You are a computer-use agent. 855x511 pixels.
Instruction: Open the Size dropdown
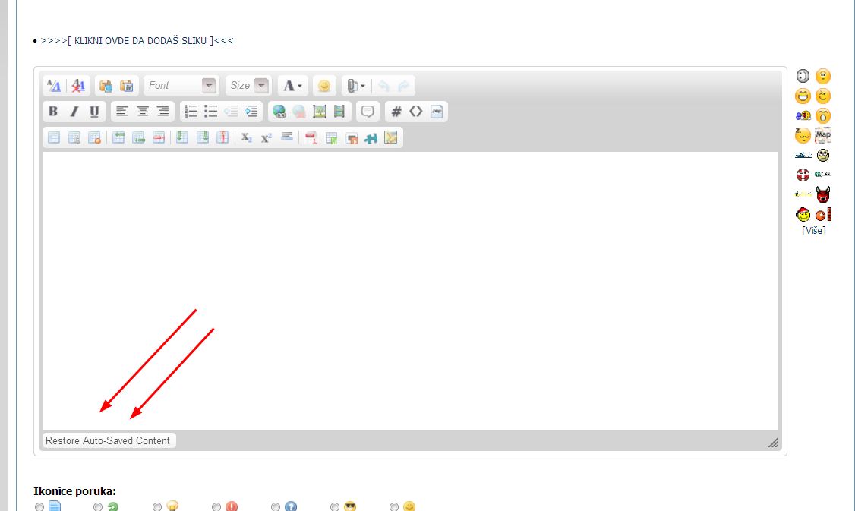(248, 86)
